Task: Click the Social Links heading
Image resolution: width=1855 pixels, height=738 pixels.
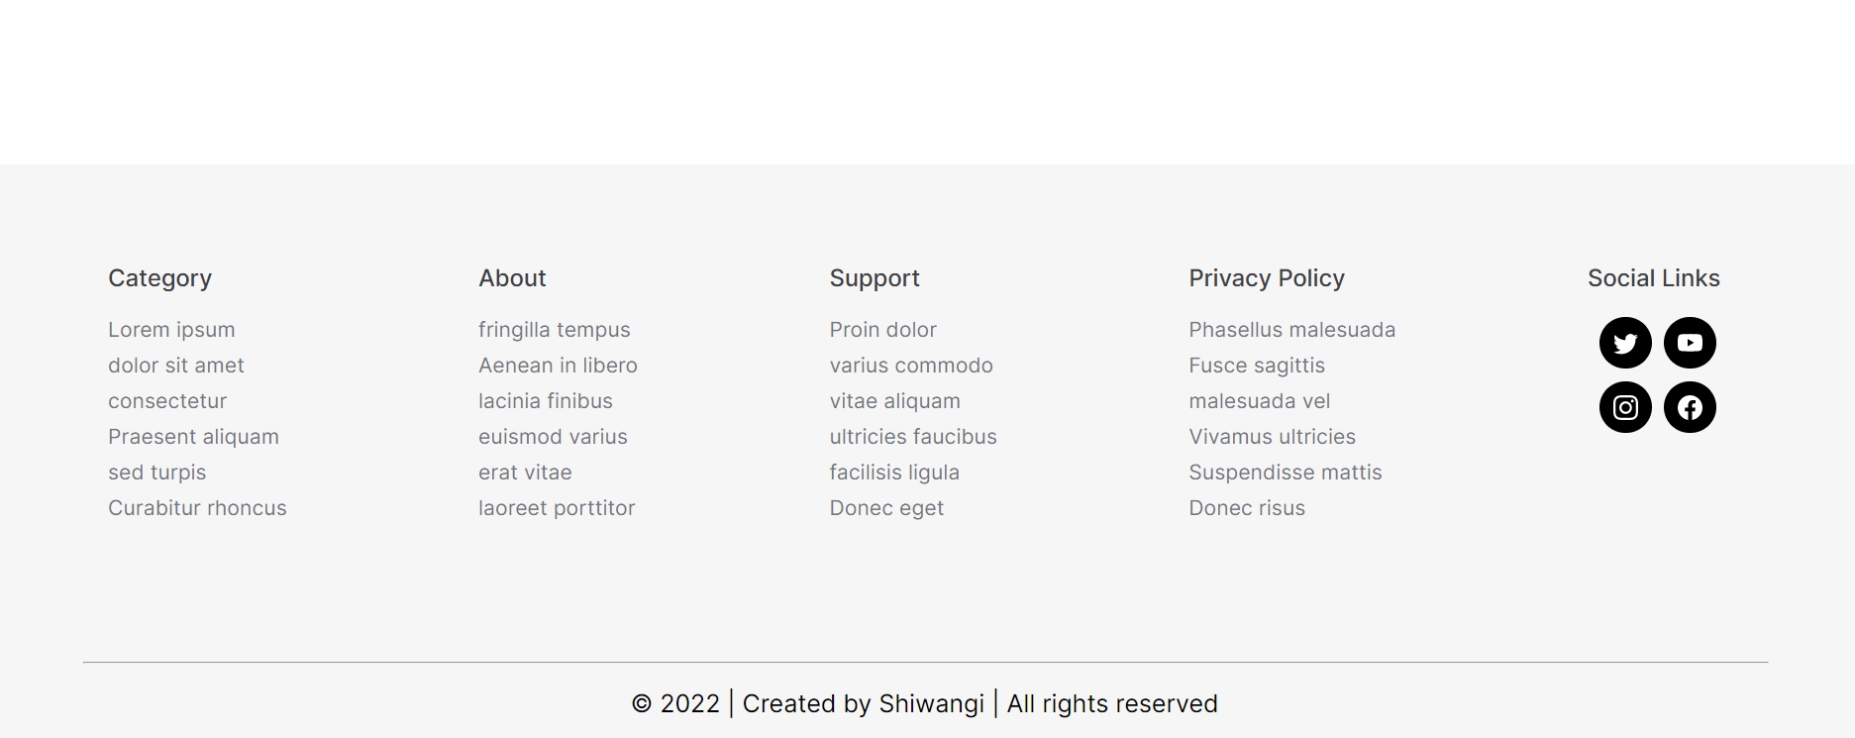Action: [x=1654, y=278]
